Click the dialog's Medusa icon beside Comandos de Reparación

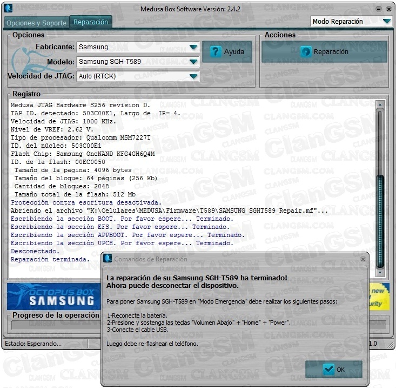(x=108, y=258)
